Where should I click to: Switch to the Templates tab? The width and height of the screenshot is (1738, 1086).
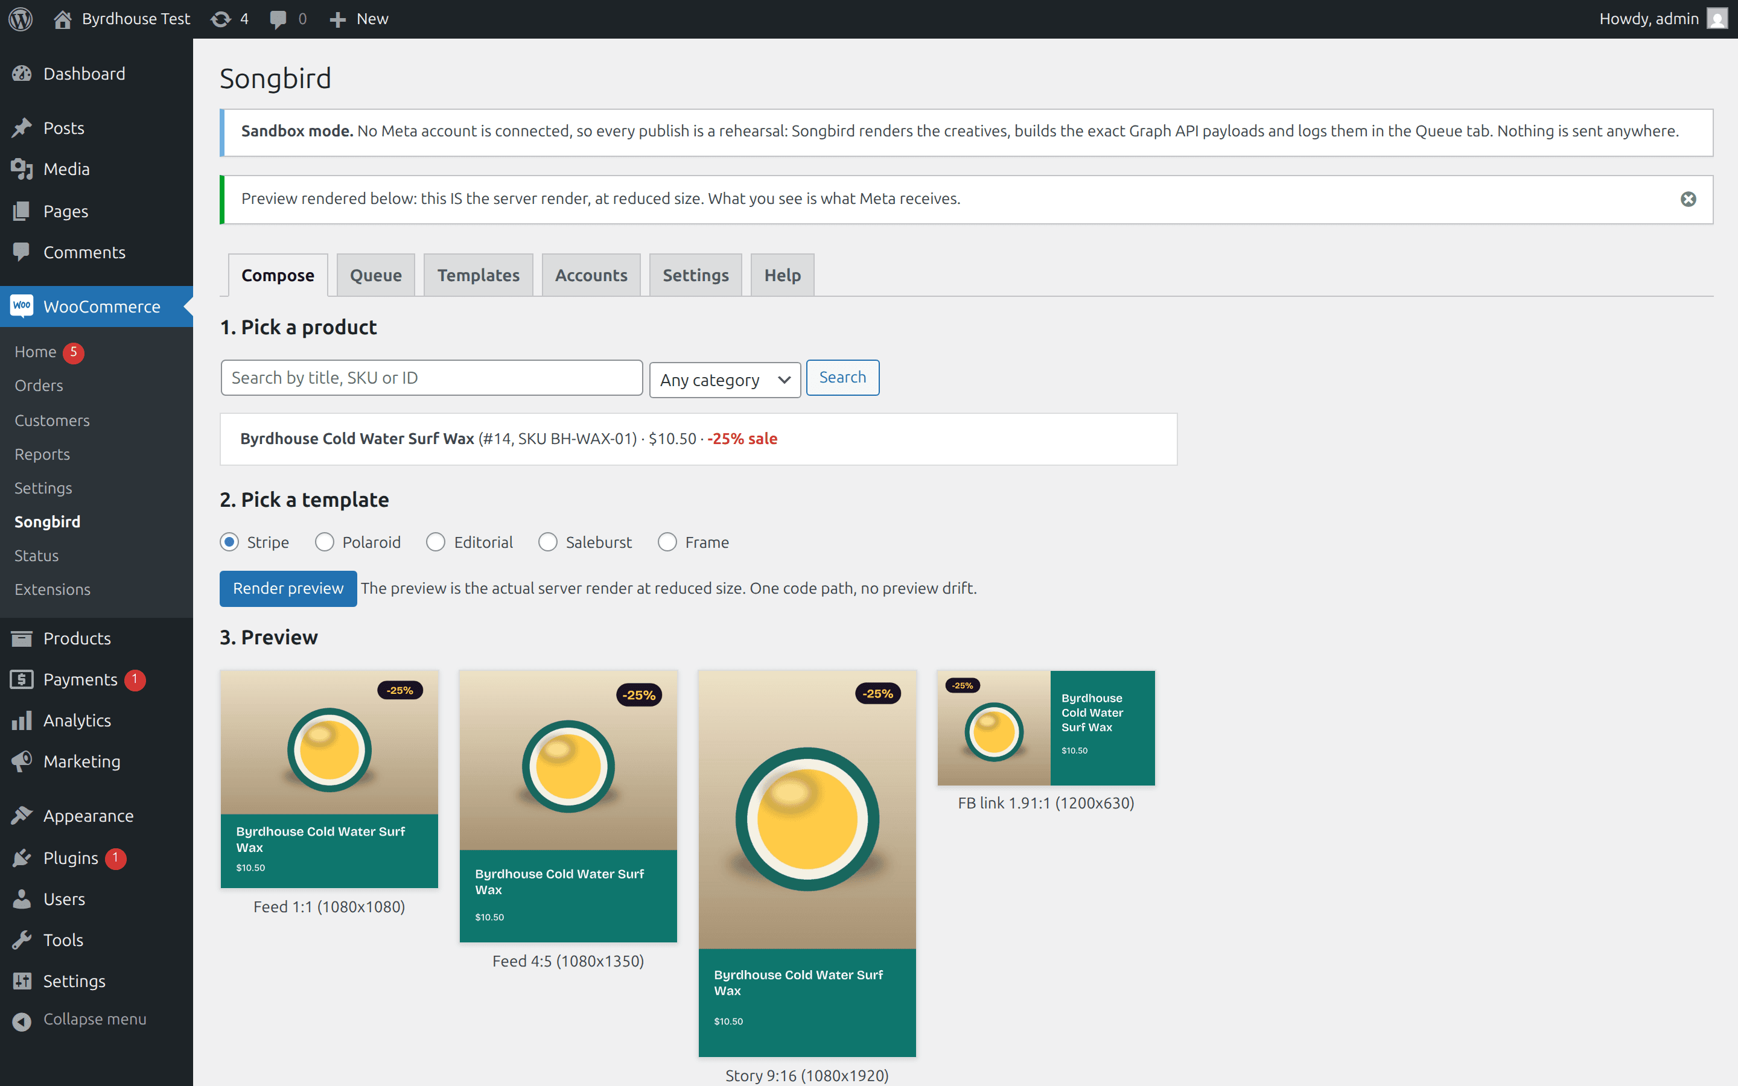479,275
